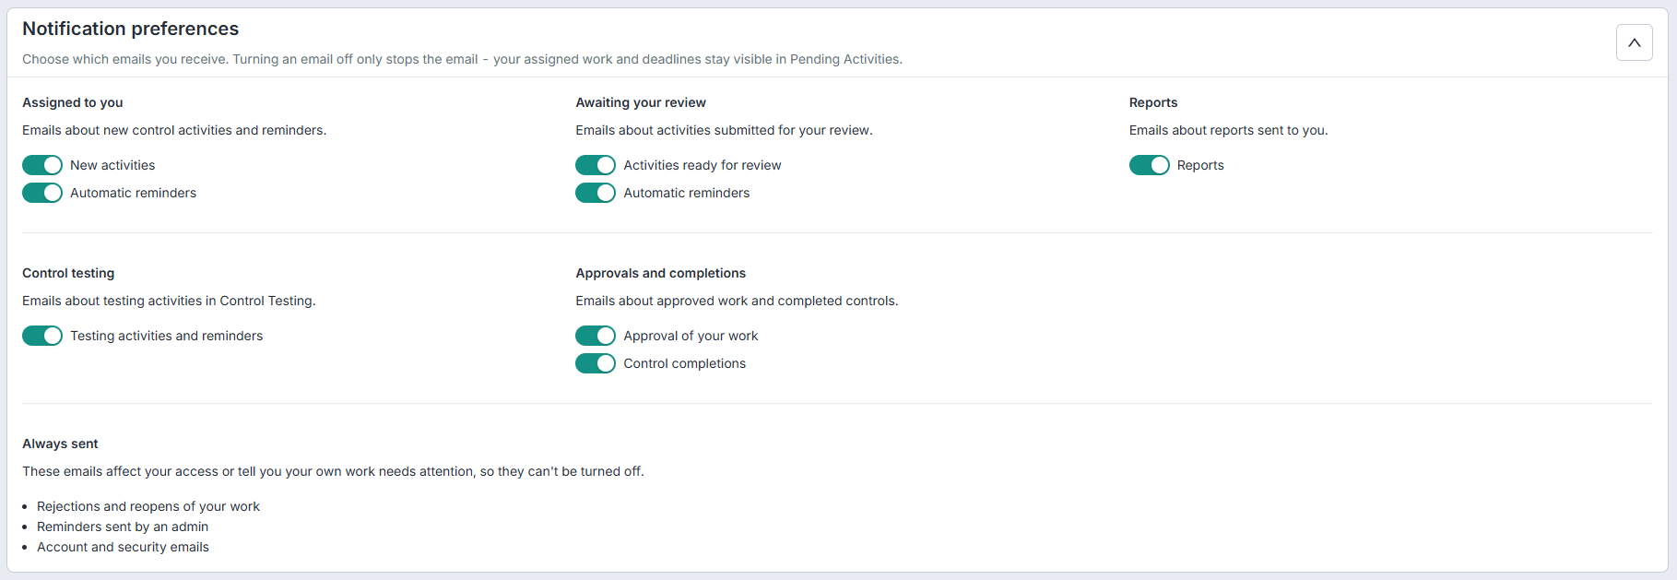Toggle New activities email switch

click(x=42, y=165)
